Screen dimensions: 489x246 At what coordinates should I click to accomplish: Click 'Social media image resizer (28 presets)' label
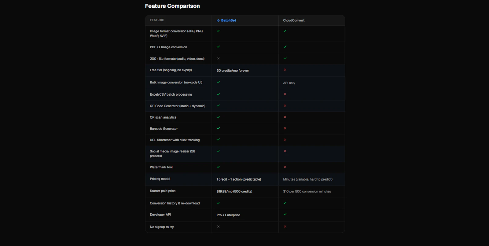173,154
